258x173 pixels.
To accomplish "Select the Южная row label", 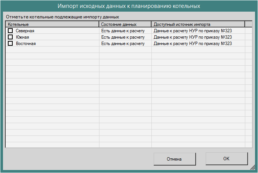I will point(22,37).
